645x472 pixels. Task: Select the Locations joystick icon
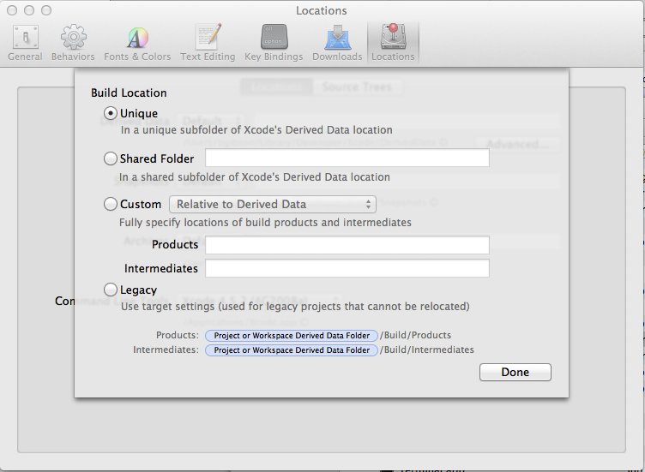click(x=393, y=42)
